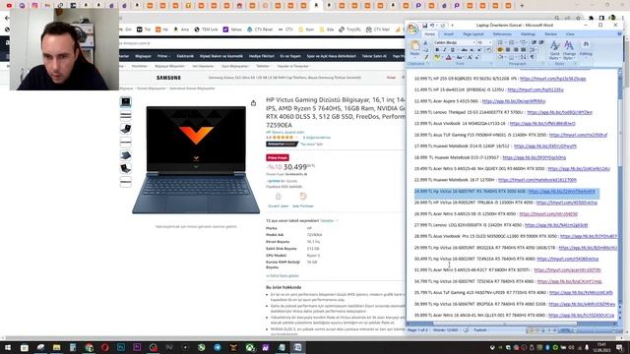The width and height of the screenshot is (630, 354).
Task: Undo the last action in Word
Action: (432, 26)
